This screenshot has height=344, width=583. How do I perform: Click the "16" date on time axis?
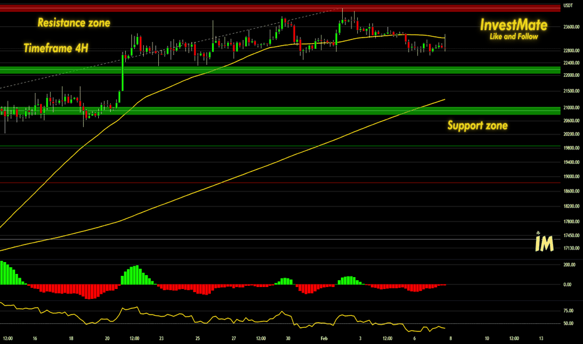(x=35, y=338)
